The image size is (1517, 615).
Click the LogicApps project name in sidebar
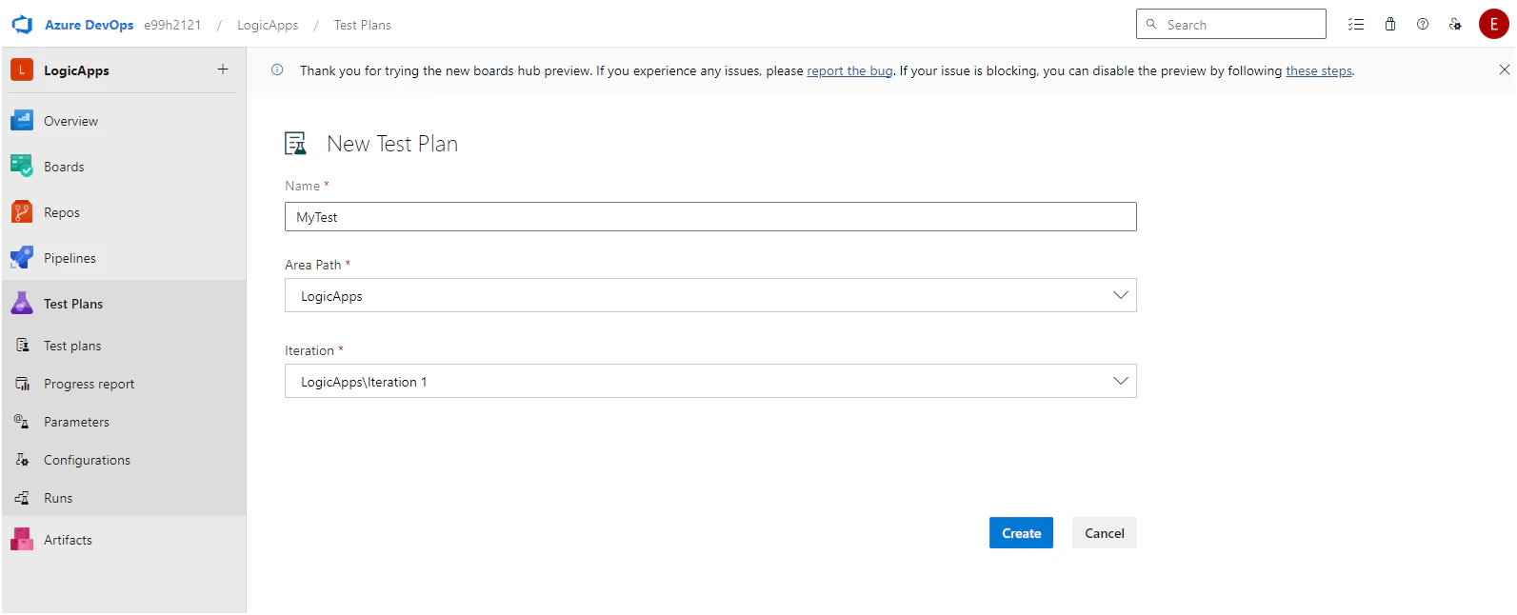[76, 70]
